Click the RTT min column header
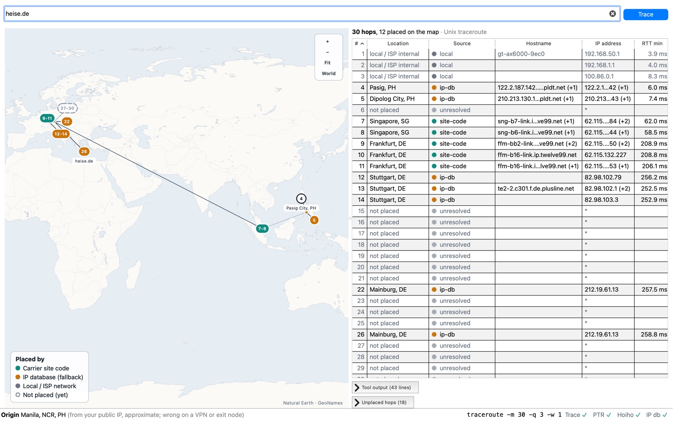 pos(652,43)
